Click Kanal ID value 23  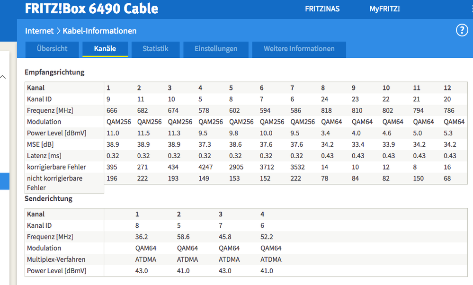click(x=356, y=99)
